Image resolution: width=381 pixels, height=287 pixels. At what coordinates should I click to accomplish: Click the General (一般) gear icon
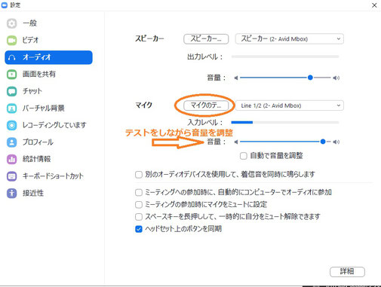click(11, 23)
